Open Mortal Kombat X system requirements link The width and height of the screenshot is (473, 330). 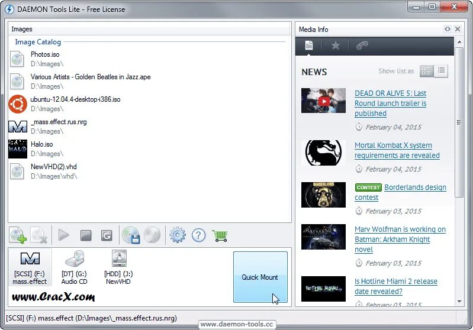coord(397,150)
